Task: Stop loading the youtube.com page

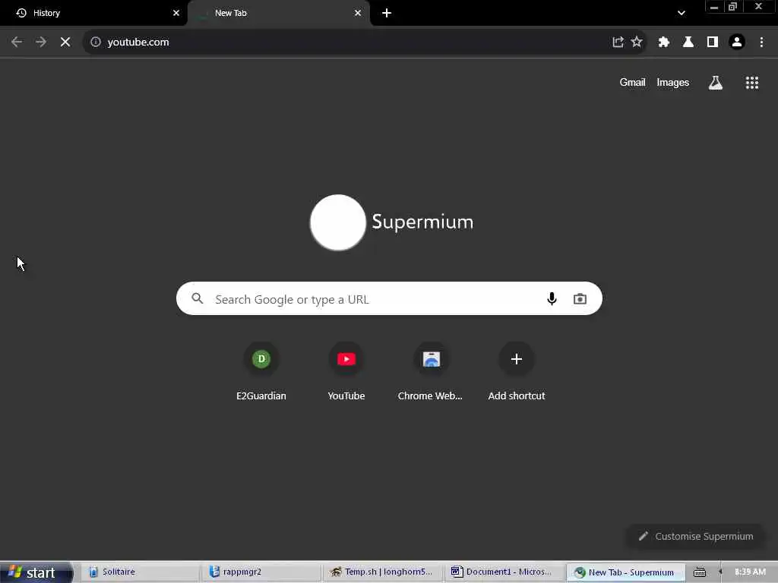Action: pos(65,43)
